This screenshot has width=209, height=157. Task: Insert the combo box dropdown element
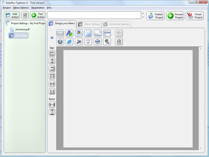point(98,33)
